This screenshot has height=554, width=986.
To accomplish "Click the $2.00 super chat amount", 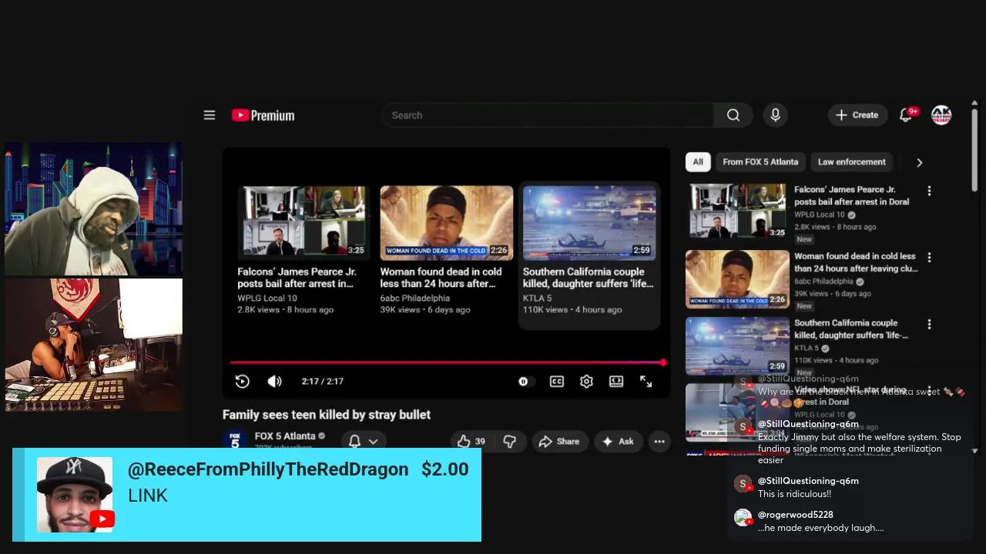I will pyautogui.click(x=444, y=469).
